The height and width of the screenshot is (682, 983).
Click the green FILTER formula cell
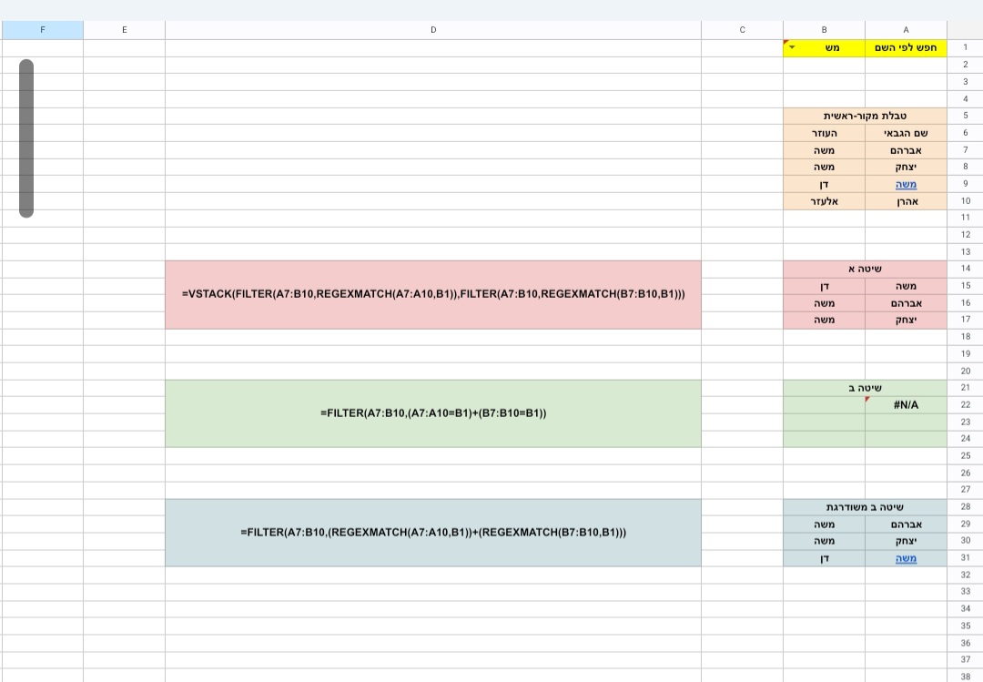pos(433,412)
